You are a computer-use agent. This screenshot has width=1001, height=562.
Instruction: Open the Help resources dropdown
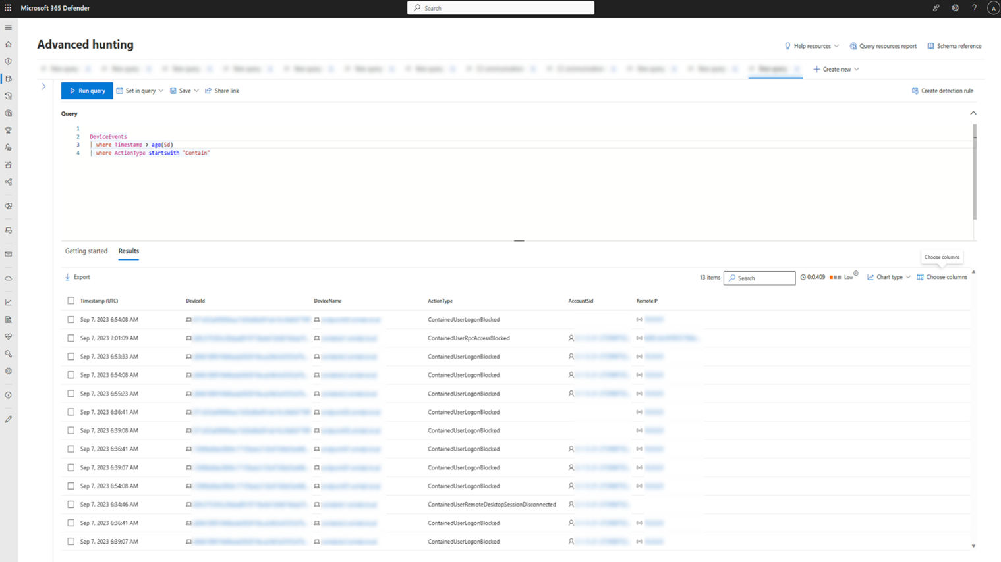[811, 46]
